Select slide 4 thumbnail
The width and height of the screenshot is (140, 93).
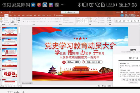pos(10,62)
